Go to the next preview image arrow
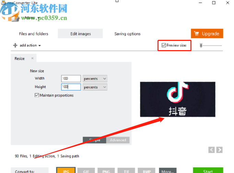Image resolution: width=234 pixels, height=173 pixels. tap(220, 150)
